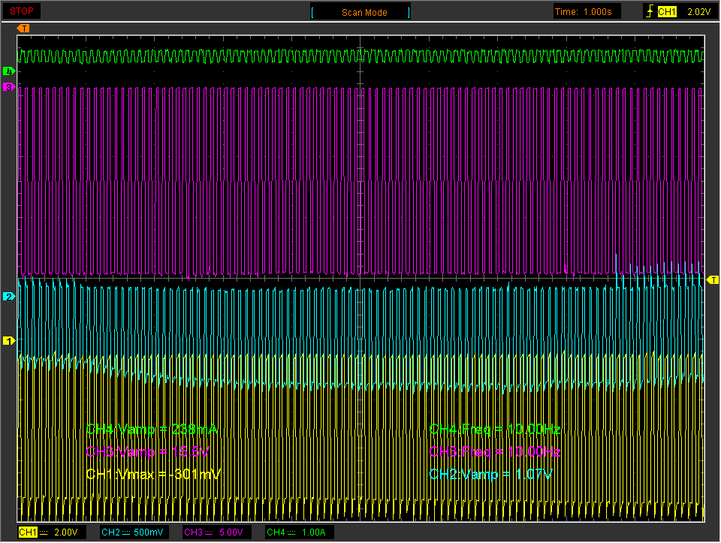Click the CH3 Freq = 10.00Hz measurement
721x543 pixels.
(494, 451)
